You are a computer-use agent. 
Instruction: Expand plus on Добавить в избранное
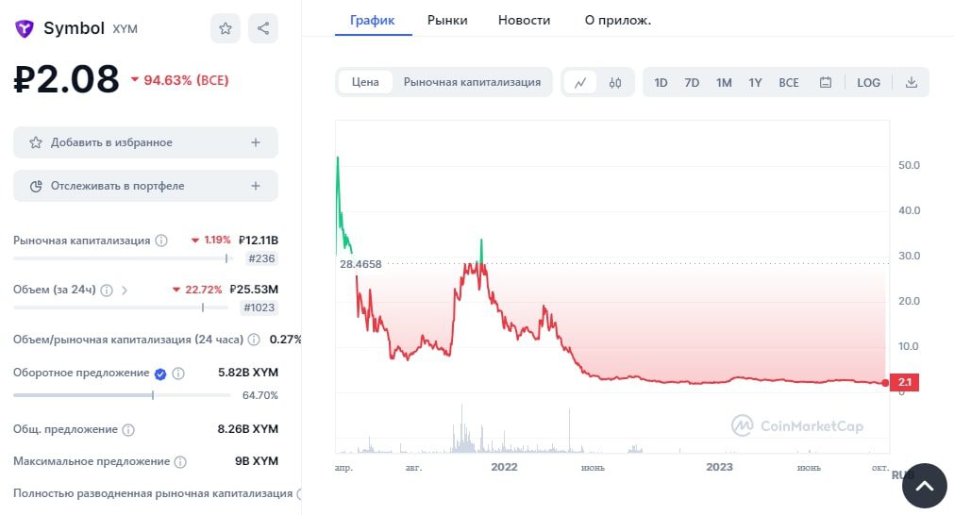coord(256,142)
